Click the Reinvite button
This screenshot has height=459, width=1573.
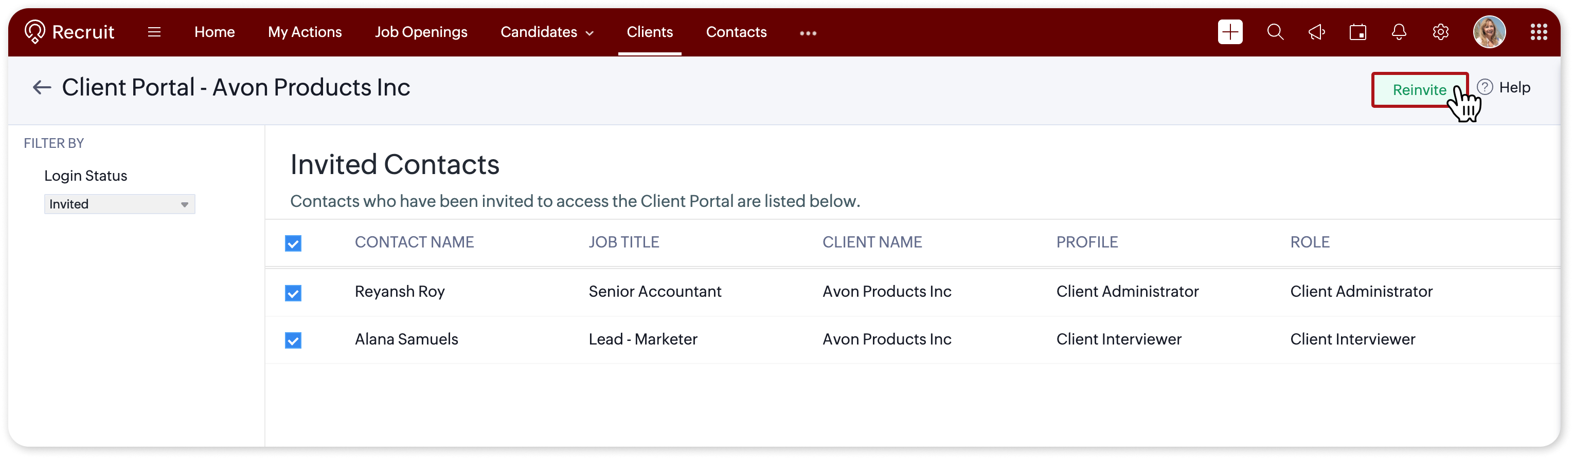coord(1419,90)
